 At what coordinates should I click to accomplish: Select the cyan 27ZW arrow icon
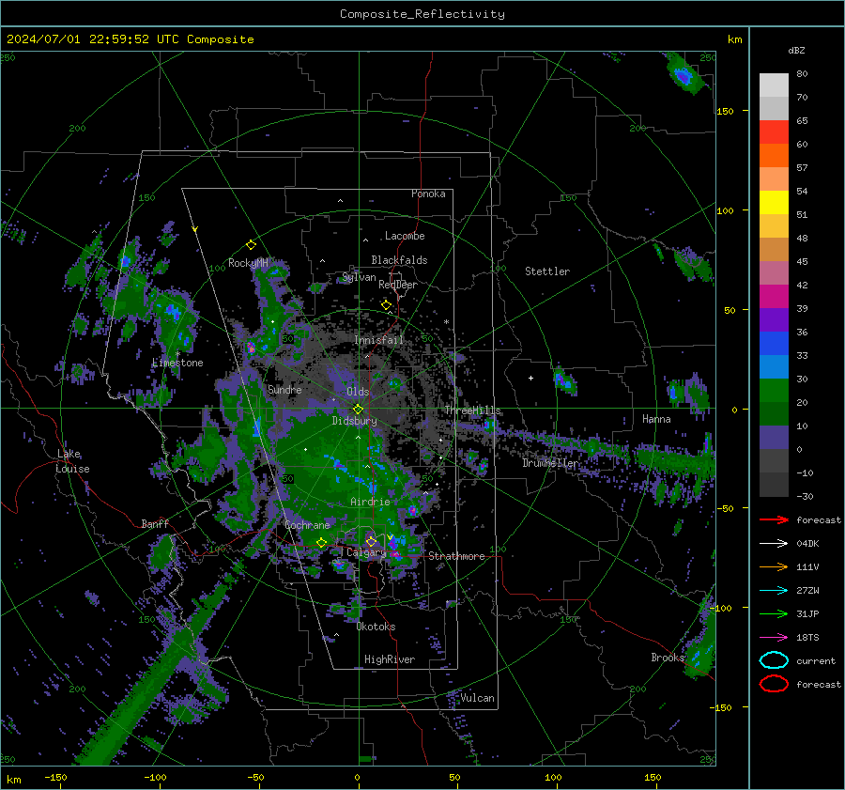coord(774,591)
